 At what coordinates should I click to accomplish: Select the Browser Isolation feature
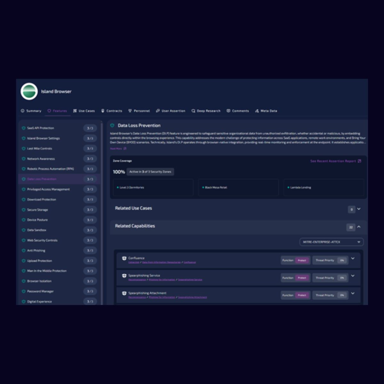(x=59, y=281)
